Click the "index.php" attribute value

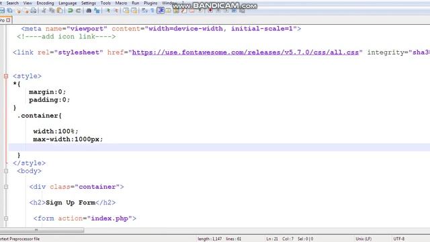pyautogui.click(x=110, y=218)
